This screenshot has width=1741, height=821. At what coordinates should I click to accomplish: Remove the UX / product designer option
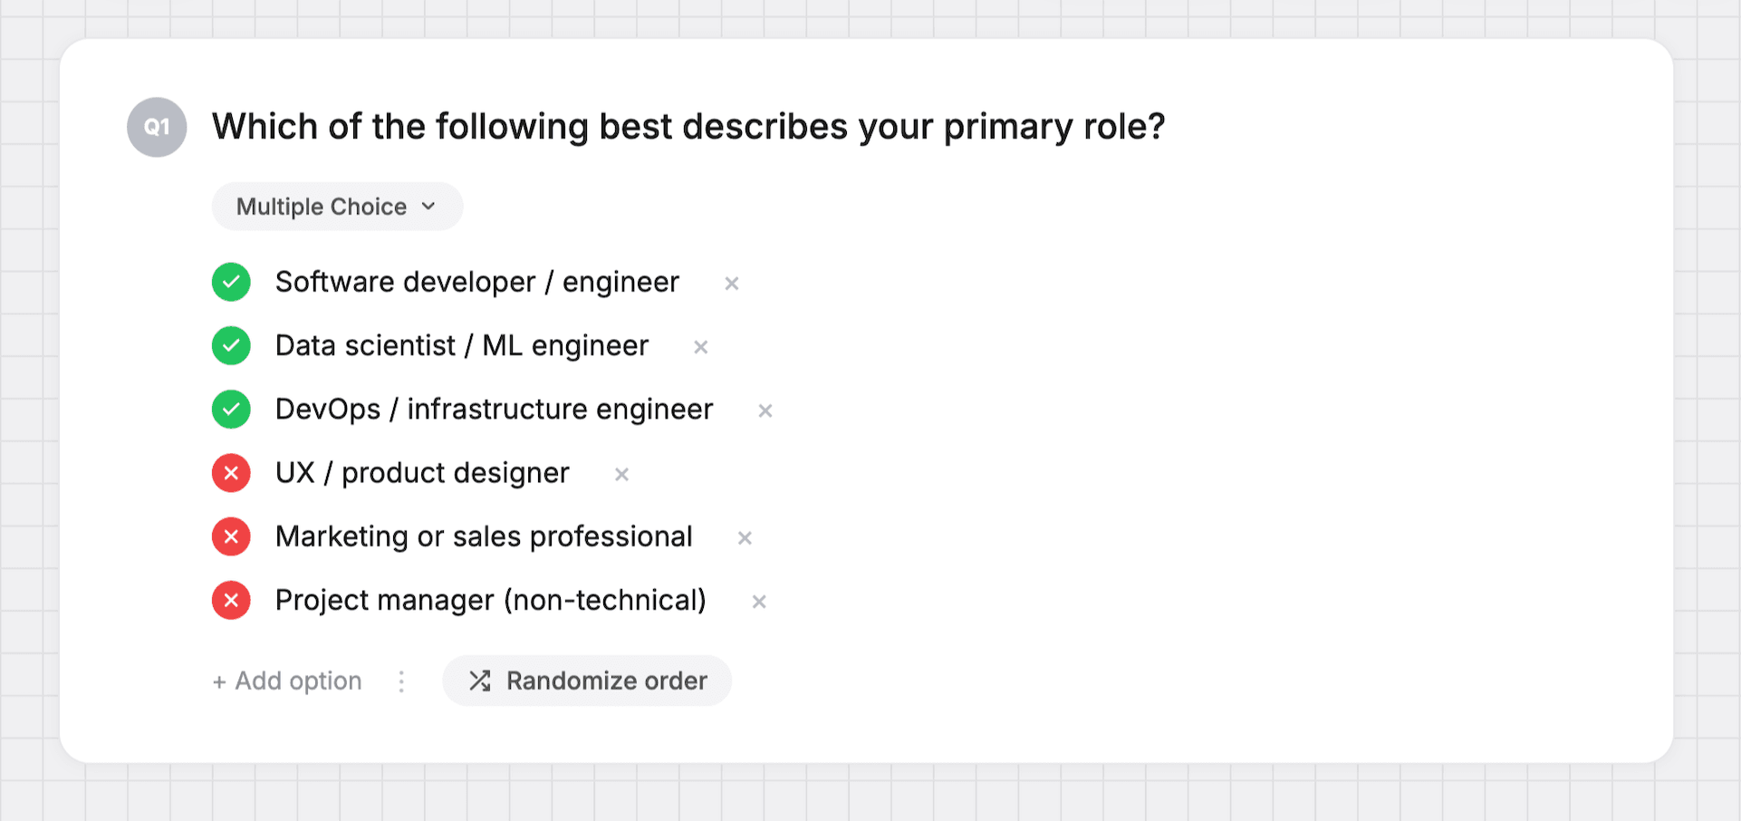621,474
